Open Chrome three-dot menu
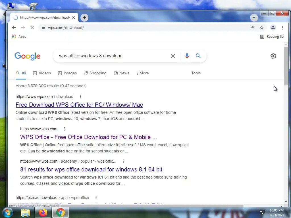291x218 pixels. click(x=282, y=28)
